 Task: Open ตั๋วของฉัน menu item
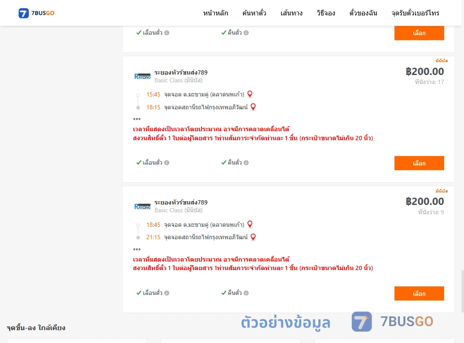[x=363, y=13]
